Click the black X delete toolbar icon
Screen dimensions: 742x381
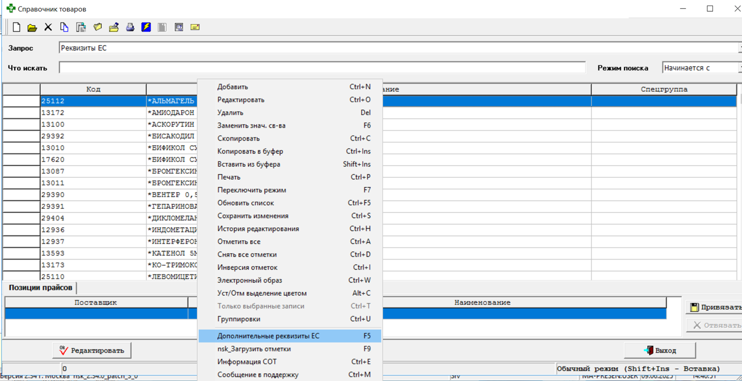(48, 27)
